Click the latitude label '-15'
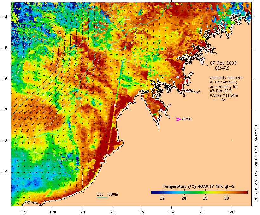Screen dimensions: 260x215 coord(4,48)
